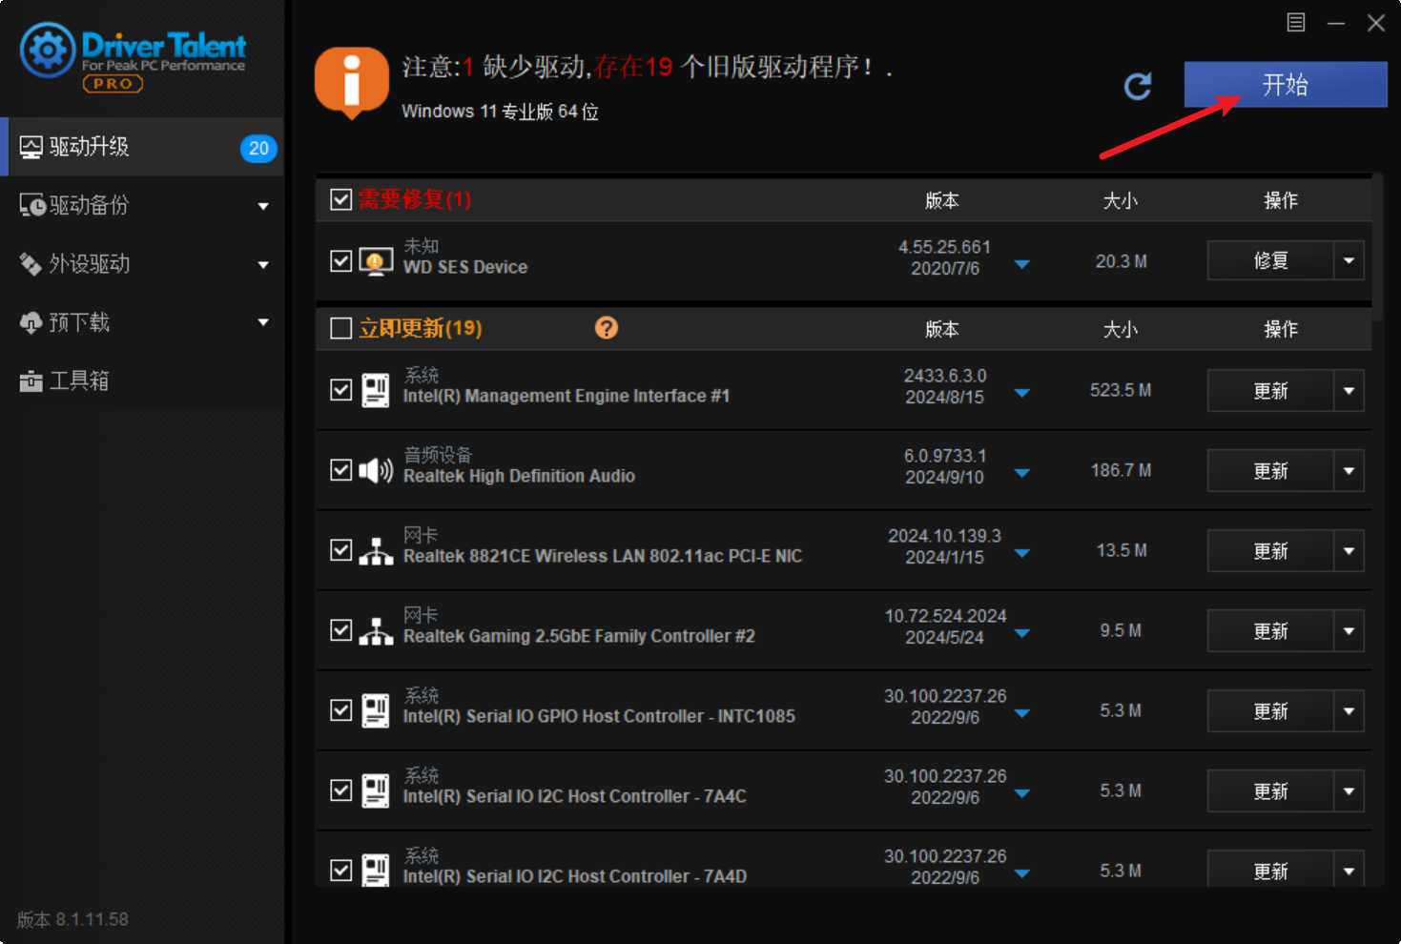1401x944 pixels.
Task: Uncheck Serial IO GPIO Host Controller checkbox
Action: pos(340,710)
